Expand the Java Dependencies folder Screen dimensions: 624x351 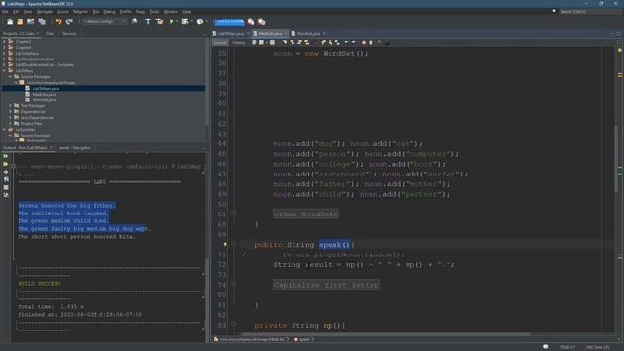pyautogui.click(x=10, y=117)
